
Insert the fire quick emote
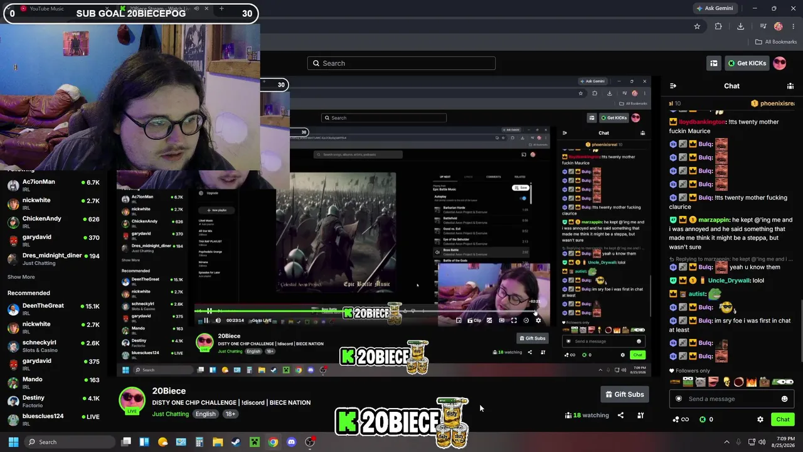pyautogui.click(x=752, y=382)
